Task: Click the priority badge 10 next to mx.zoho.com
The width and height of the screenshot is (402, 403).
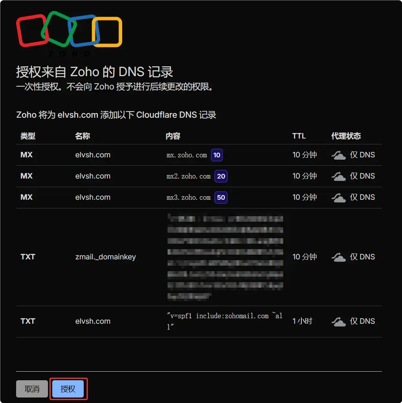Action: [217, 155]
